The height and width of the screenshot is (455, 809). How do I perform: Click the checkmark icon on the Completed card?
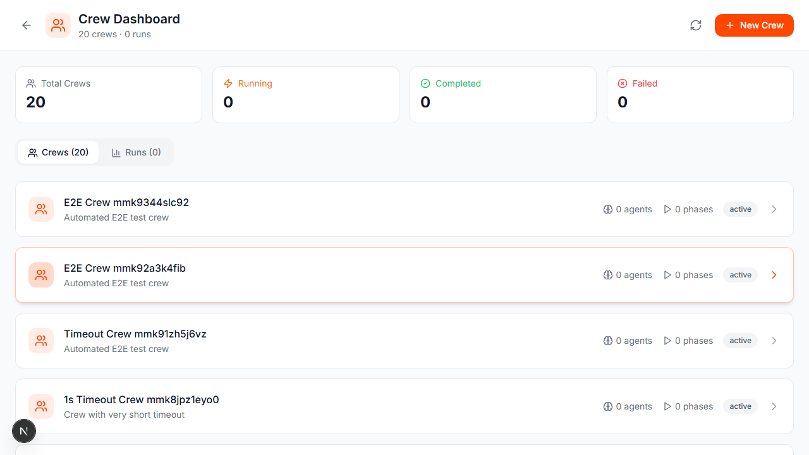(425, 83)
